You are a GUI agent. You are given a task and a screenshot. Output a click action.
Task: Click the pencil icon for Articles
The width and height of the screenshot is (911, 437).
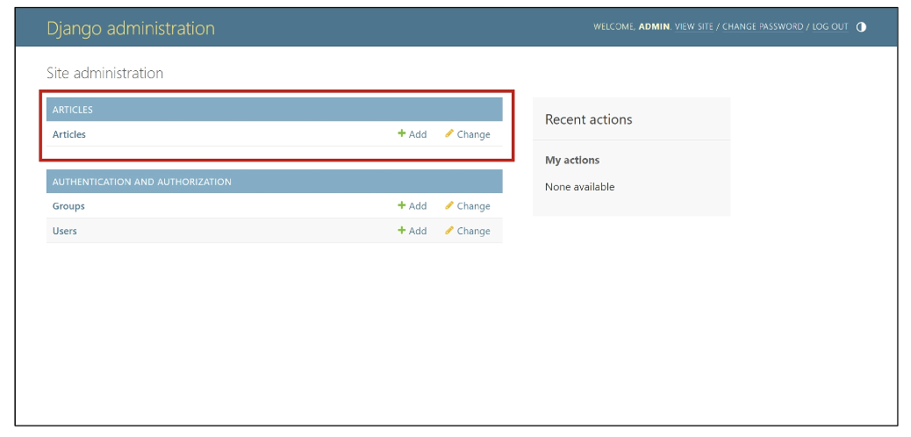coord(449,133)
